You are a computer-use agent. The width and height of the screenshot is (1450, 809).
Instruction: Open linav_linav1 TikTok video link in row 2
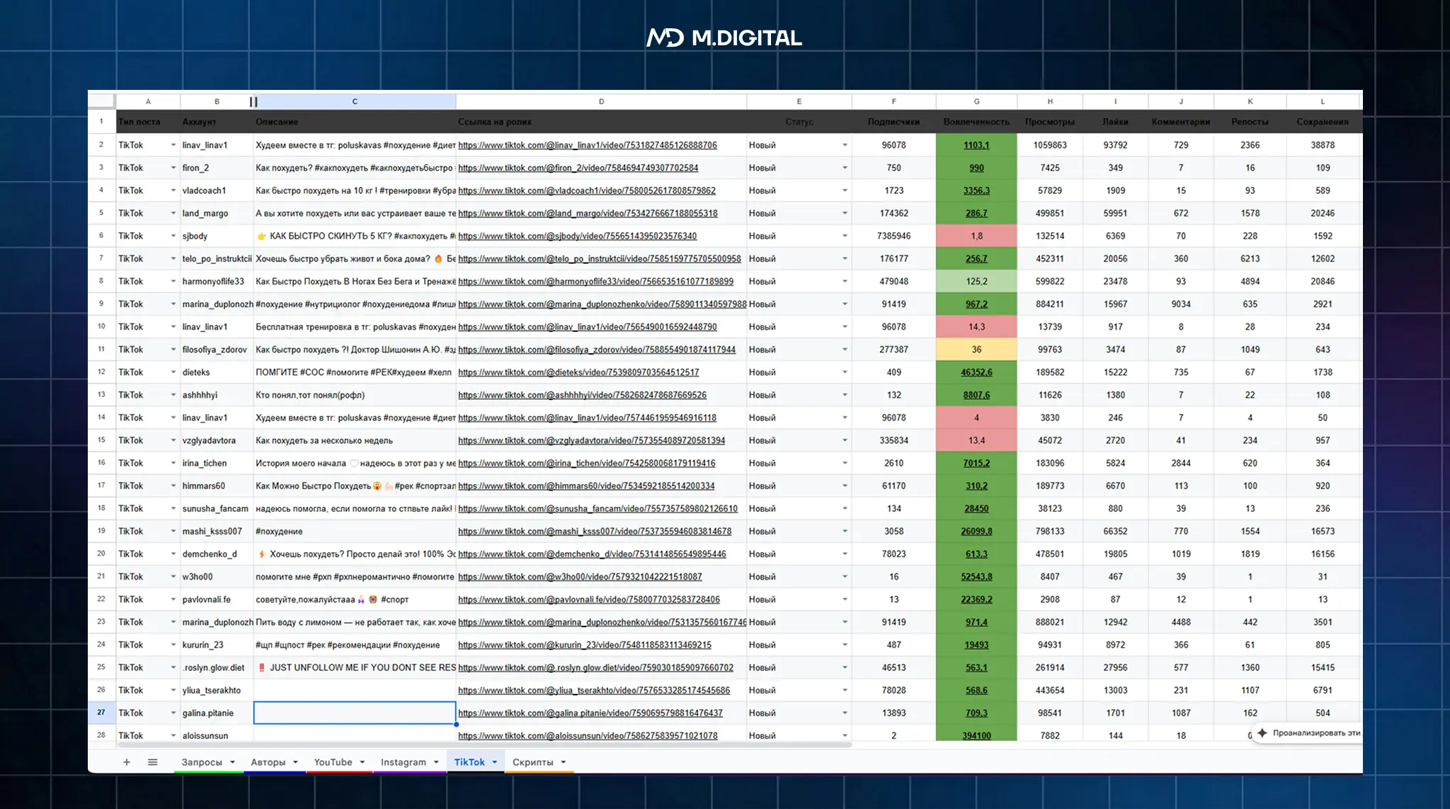587,145
